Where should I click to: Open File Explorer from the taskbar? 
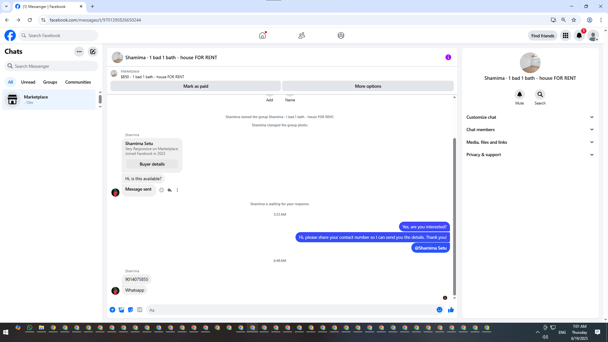pyautogui.click(x=41, y=328)
